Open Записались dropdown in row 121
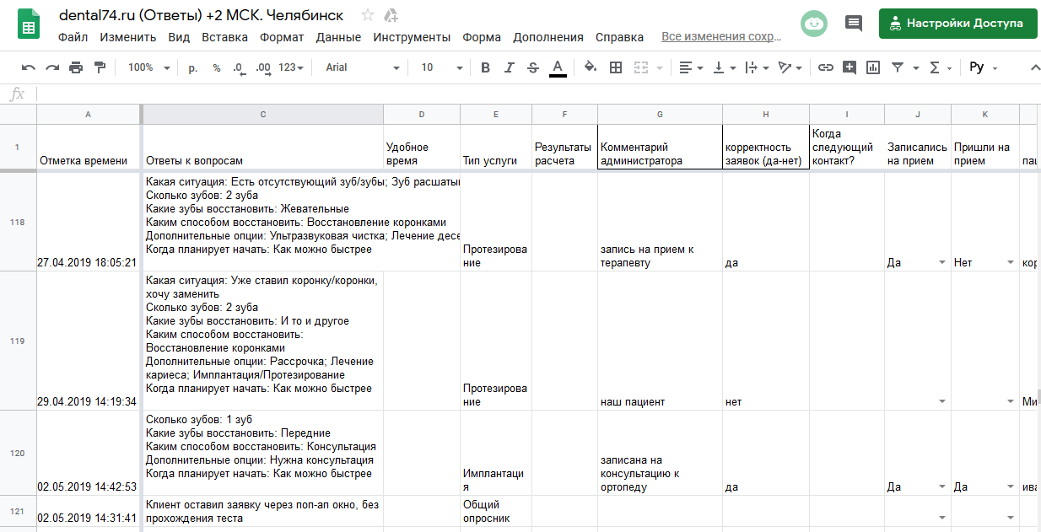Screen dimensions: 1041x532 (942, 518)
